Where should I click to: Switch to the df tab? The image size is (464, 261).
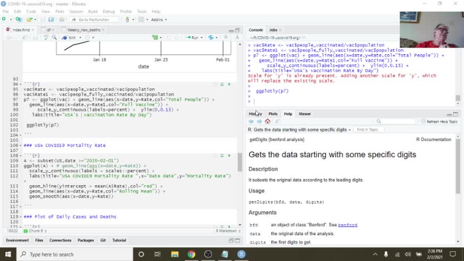click(48, 30)
